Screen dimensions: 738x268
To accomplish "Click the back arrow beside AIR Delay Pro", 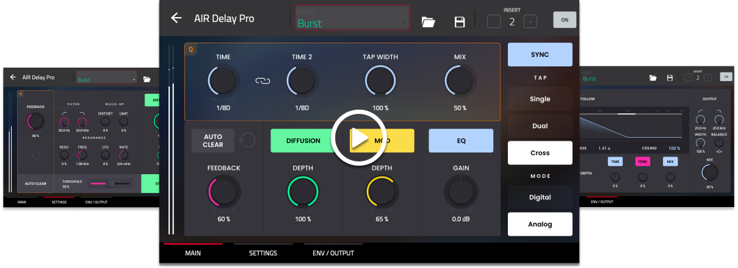I will (x=176, y=18).
